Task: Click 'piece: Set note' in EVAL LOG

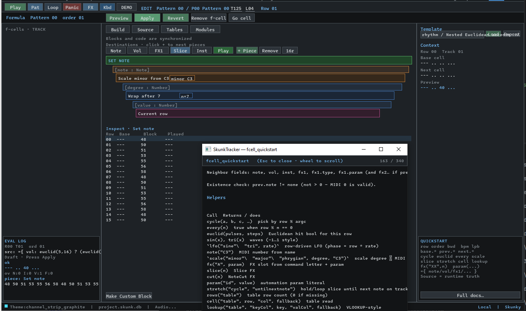Action: pos(25,279)
